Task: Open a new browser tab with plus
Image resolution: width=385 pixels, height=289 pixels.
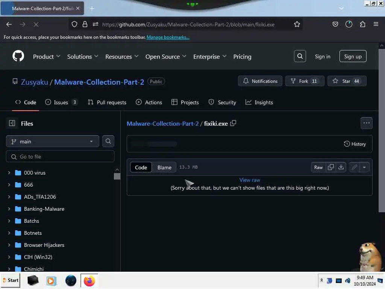Action: click(92, 9)
